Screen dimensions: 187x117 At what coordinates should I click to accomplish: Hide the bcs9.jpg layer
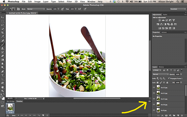(x=154, y=110)
